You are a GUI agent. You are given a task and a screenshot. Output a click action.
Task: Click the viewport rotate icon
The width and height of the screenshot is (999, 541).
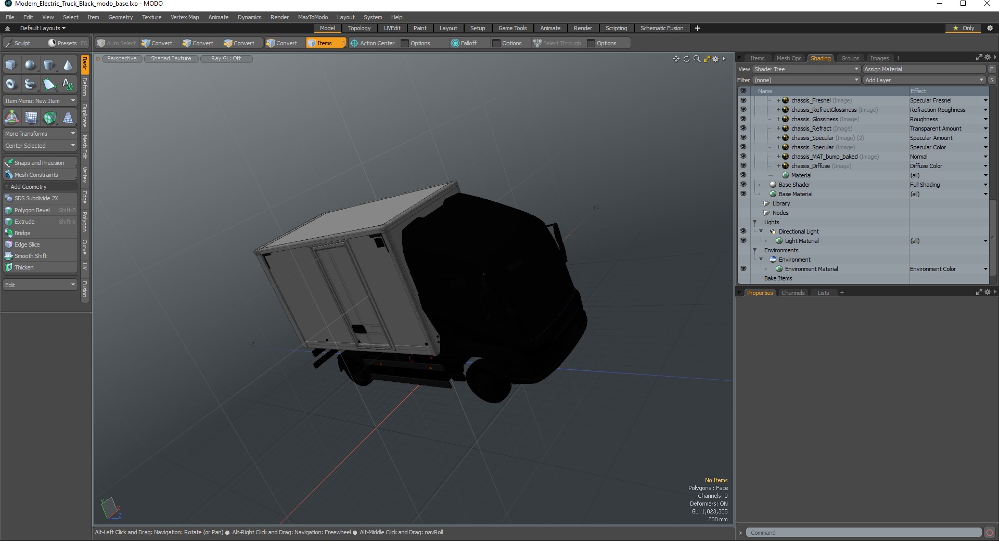click(686, 59)
